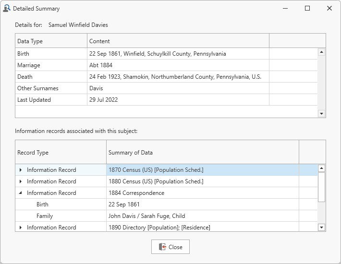341x264 pixels.
Task: Expand the 1890 Directory information record
Action: point(21,228)
